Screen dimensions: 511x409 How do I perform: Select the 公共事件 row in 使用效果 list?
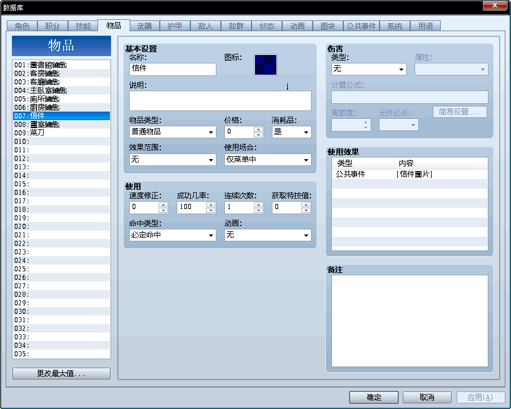(x=410, y=174)
